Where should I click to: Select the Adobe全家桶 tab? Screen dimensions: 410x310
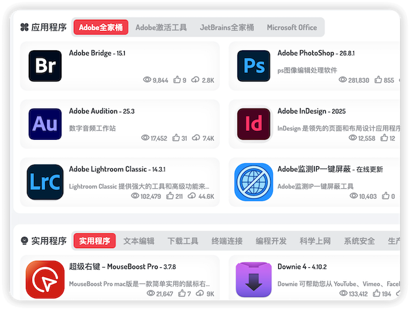coord(100,27)
